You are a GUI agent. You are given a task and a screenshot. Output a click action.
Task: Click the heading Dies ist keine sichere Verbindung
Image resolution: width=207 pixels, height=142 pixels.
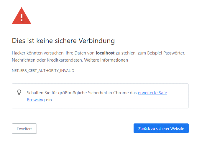point(63,41)
